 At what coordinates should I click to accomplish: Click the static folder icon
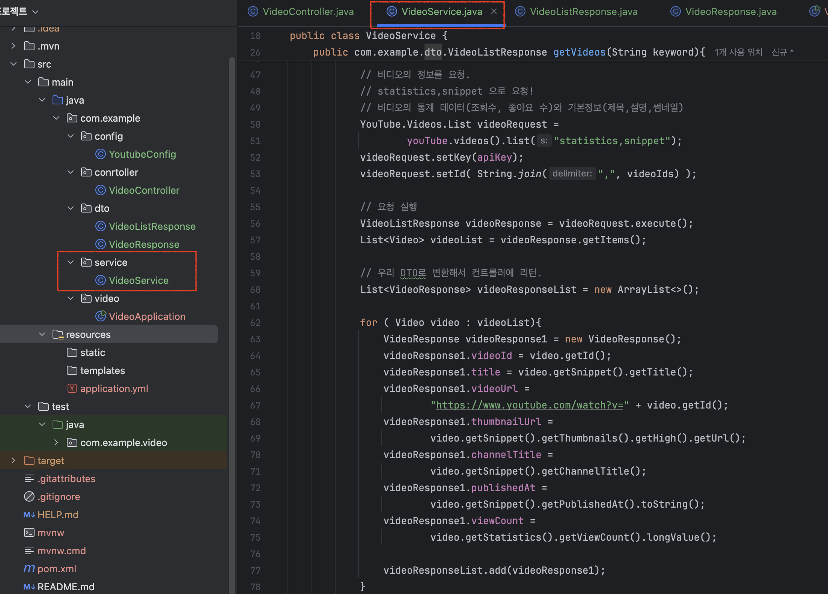[72, 353]
